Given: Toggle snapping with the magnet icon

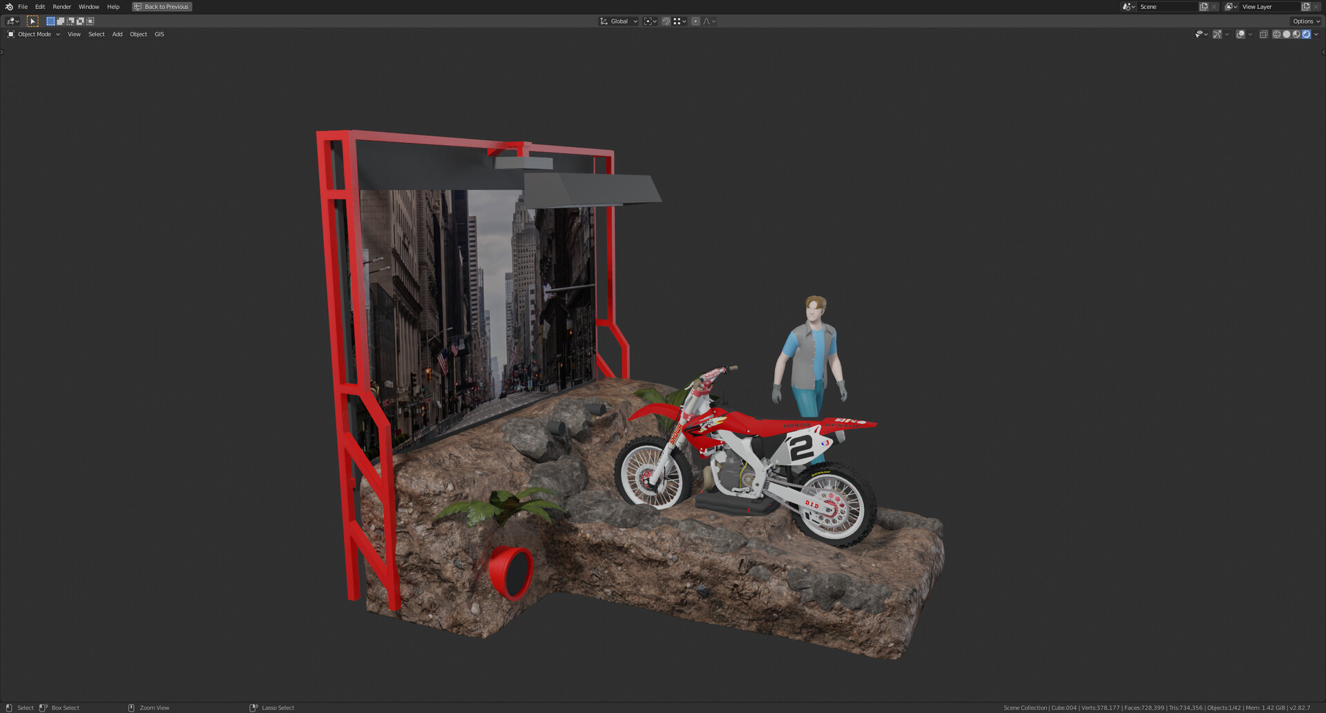Looking at the screenshot, I should [666, 21].
